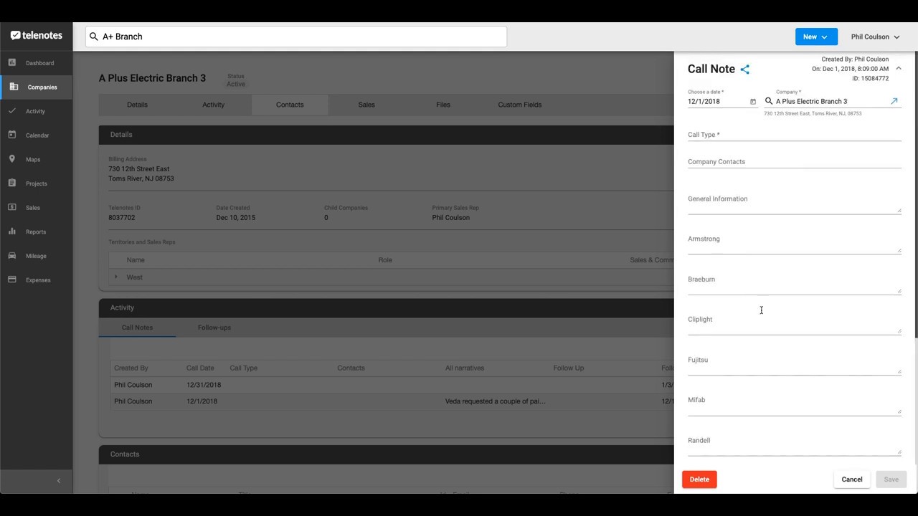This screenshot has height=516, width=918.
Task: Click the Primary Sales Rep Phil Coulson
Action: click(451, 218)
